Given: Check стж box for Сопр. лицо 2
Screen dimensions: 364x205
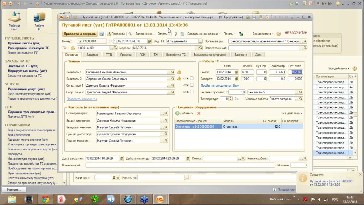Looking at the screenshot, I should pos(192,92).
